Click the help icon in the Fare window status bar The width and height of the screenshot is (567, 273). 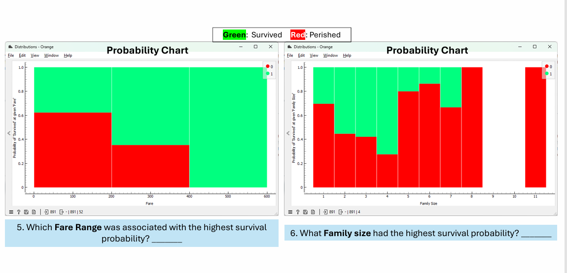(18, 212)
